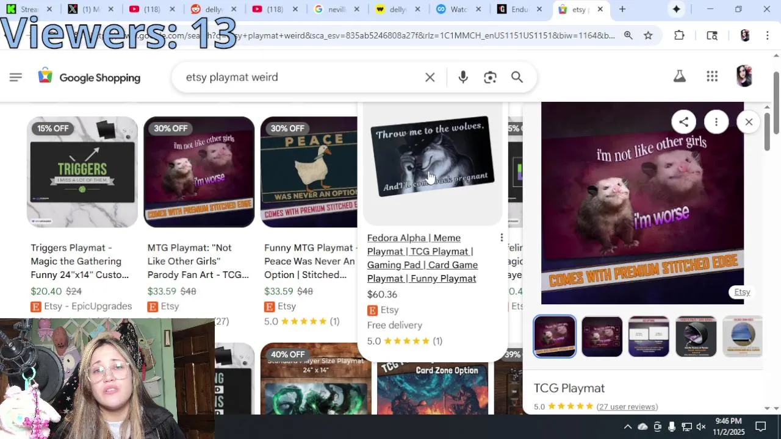Share the product in detail panel

pyautogui.click(x=683, y=122)
